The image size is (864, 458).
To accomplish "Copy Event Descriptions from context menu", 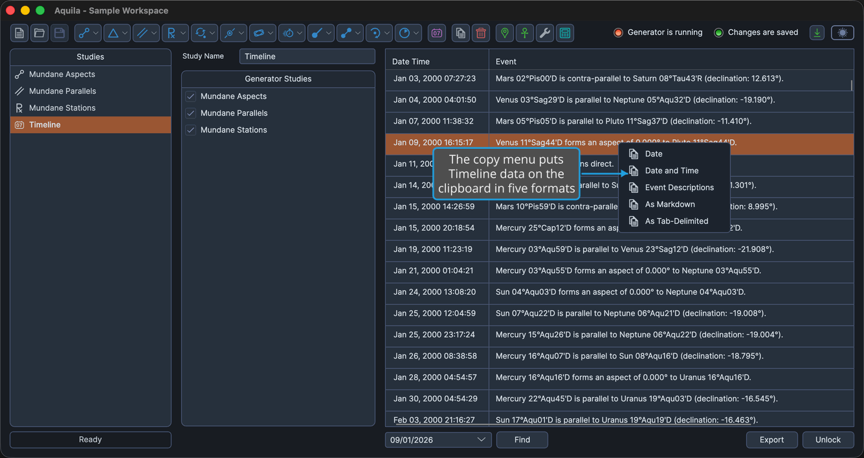I will coord(674,188).
